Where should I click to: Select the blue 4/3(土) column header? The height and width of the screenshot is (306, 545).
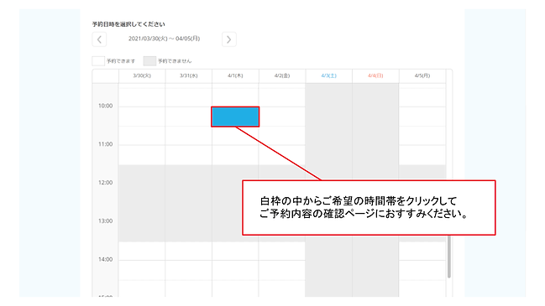329,75
